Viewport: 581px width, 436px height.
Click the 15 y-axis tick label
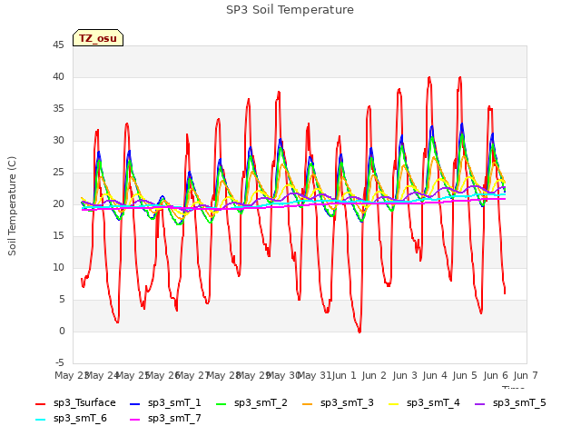(58, 236)
